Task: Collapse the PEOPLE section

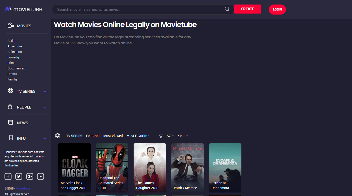Action: (x=45, y=107)
